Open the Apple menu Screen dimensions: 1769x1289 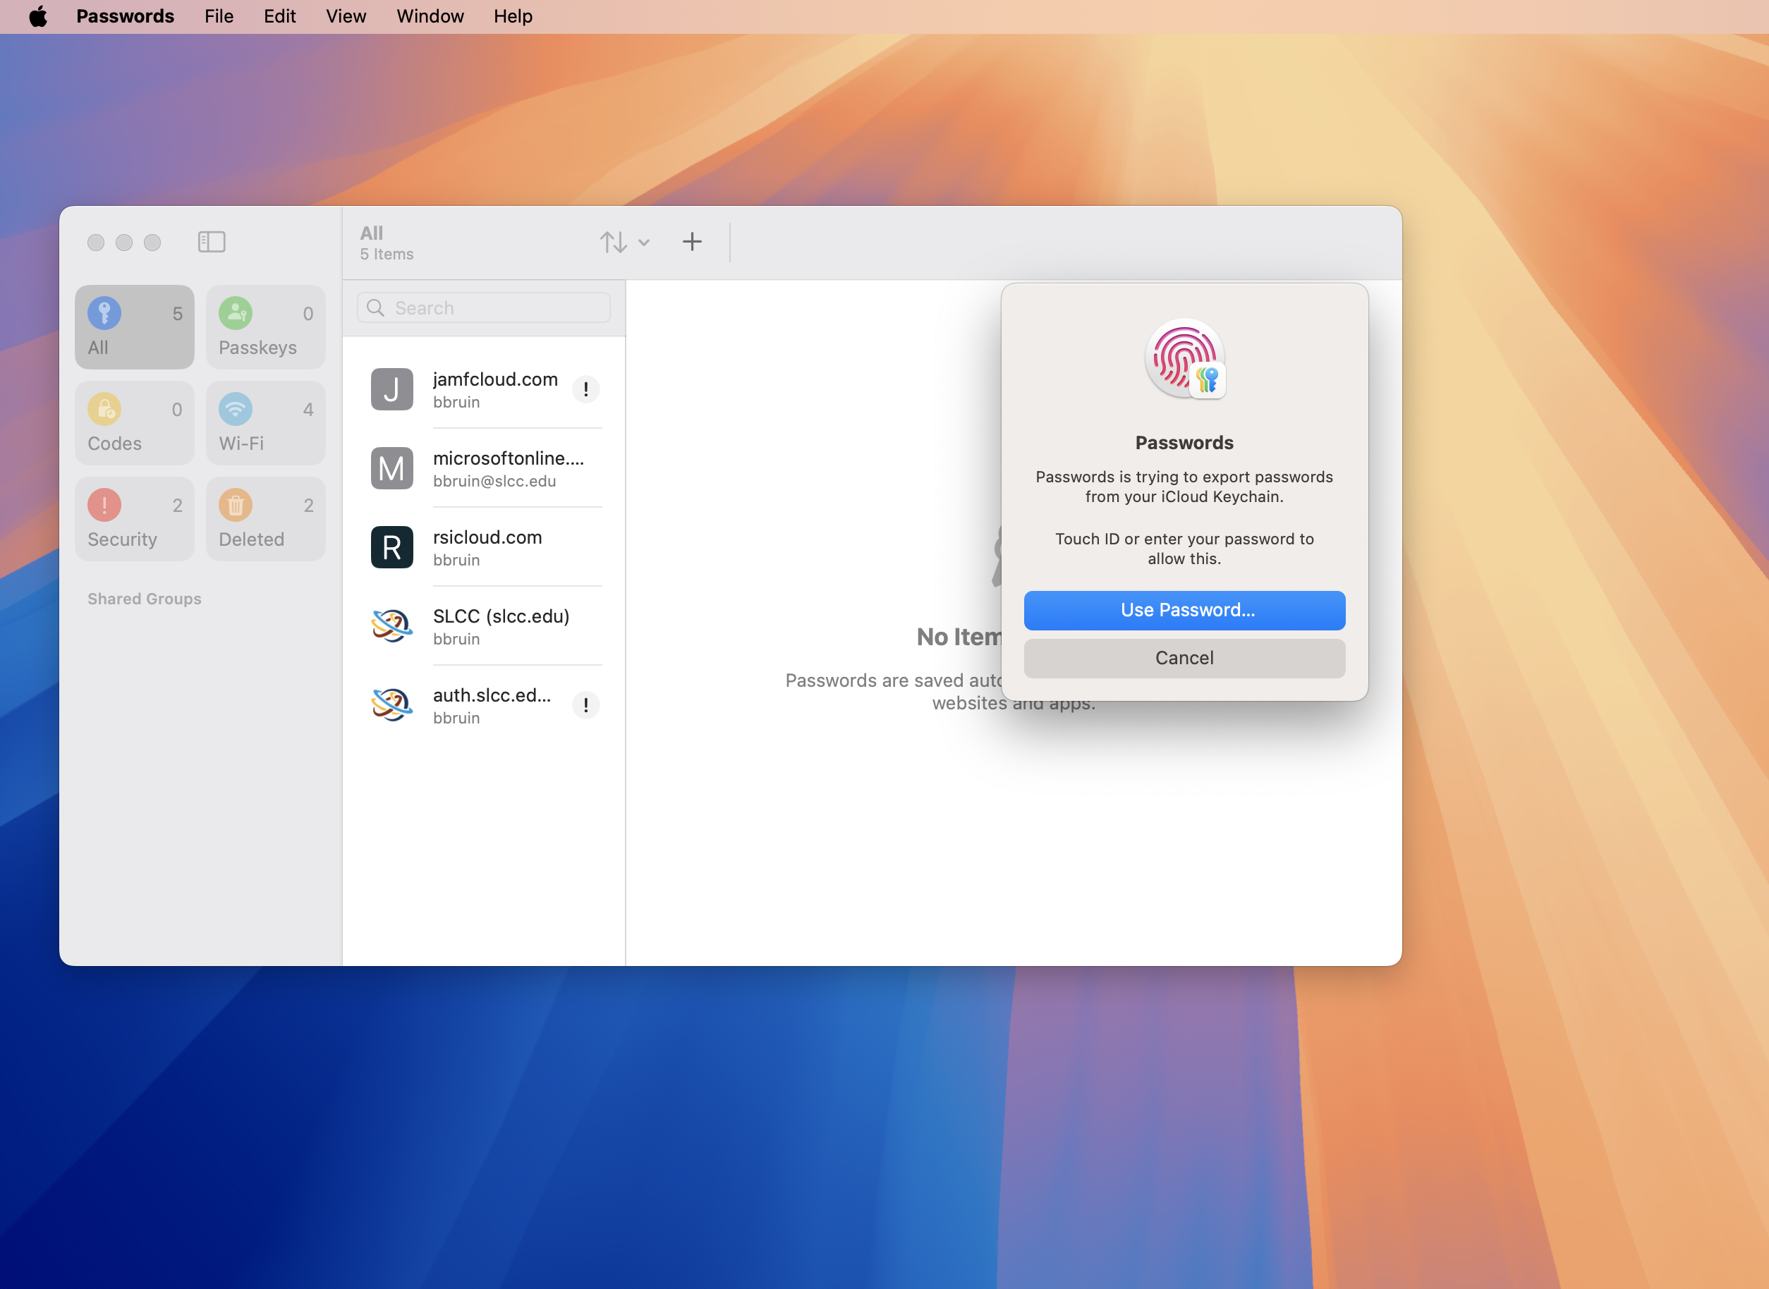pos(37,16)
